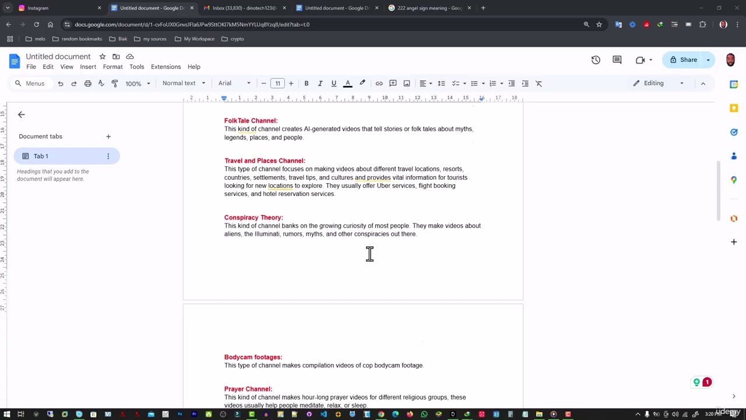Open the Insert menu

pos(88,67)
